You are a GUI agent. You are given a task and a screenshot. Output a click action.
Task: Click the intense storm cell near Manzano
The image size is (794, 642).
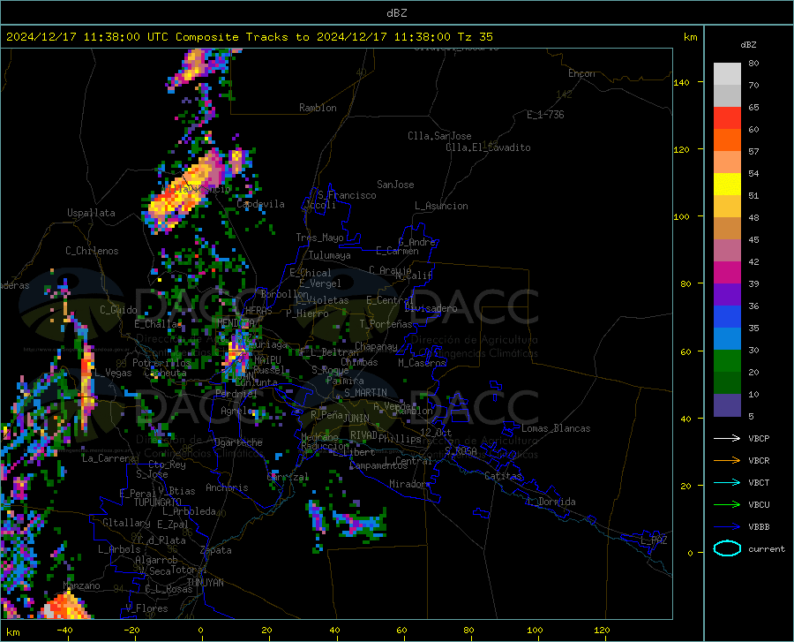[x=65, y=606]
